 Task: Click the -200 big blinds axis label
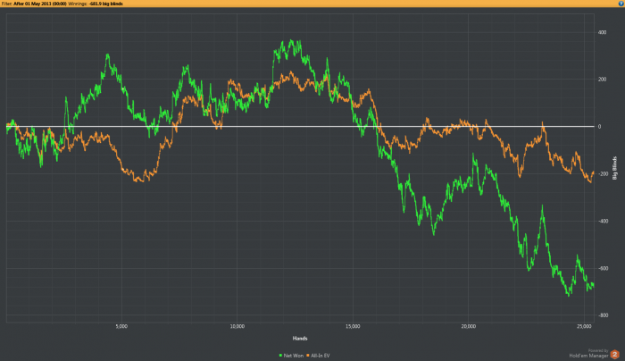[602, 174]
